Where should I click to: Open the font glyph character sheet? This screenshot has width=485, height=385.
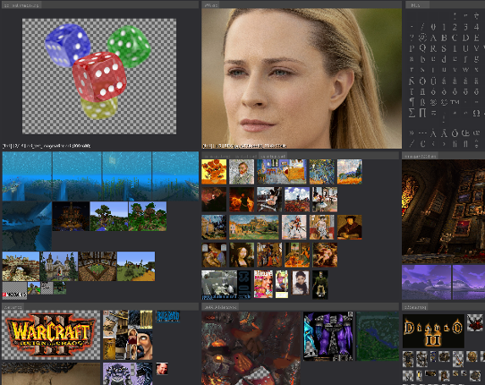pos(445,79)
